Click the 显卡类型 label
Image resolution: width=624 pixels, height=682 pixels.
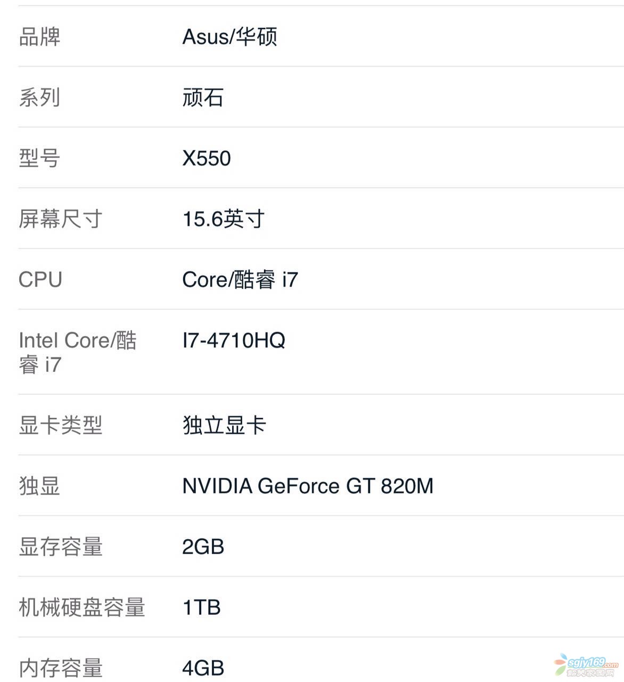pyautogui.click(x=60, y=425)
